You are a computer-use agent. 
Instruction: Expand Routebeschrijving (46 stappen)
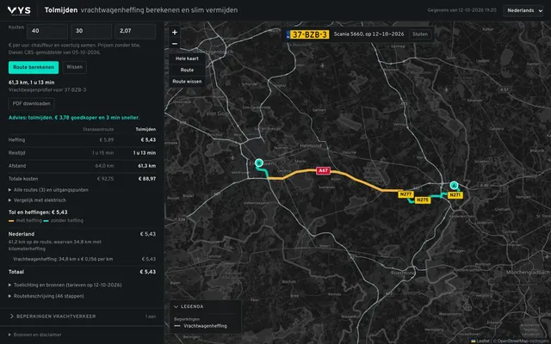click(46, 296)
